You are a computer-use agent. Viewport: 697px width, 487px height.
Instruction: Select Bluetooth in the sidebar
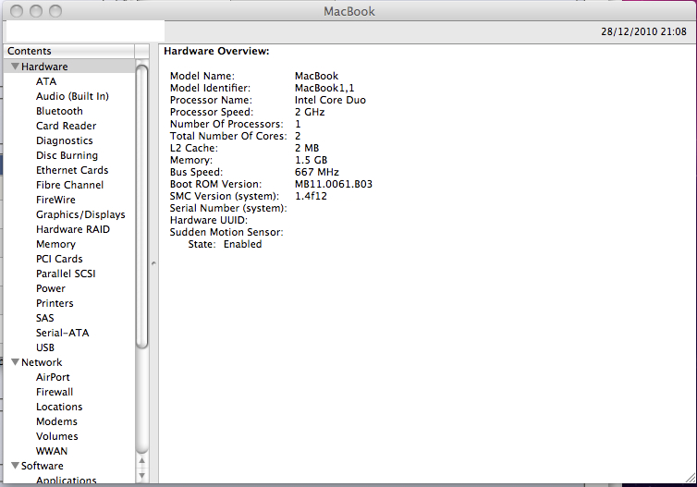click(x=59, y=111)
